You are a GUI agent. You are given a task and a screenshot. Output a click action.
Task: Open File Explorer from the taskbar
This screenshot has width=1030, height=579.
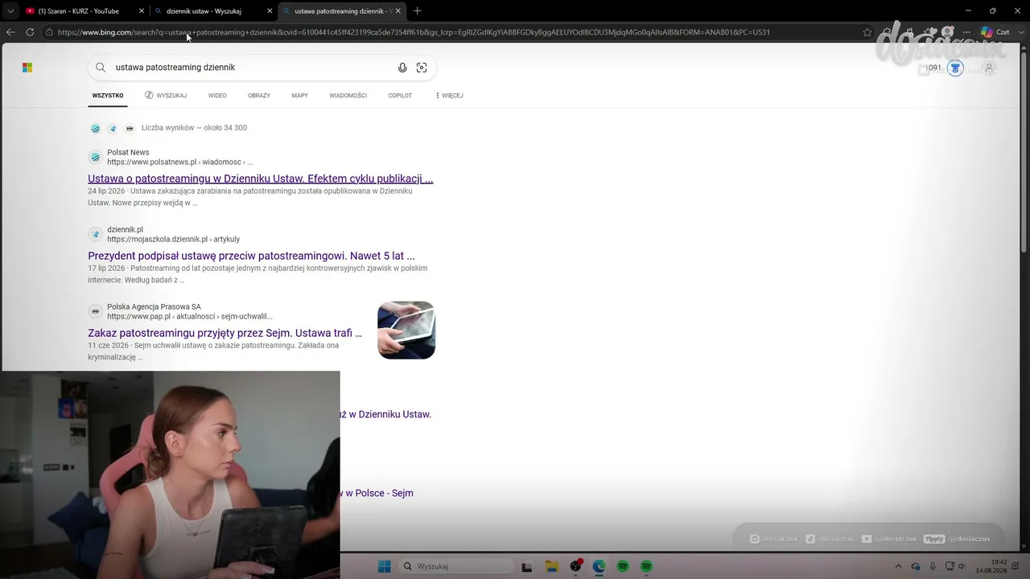(551, 566)
